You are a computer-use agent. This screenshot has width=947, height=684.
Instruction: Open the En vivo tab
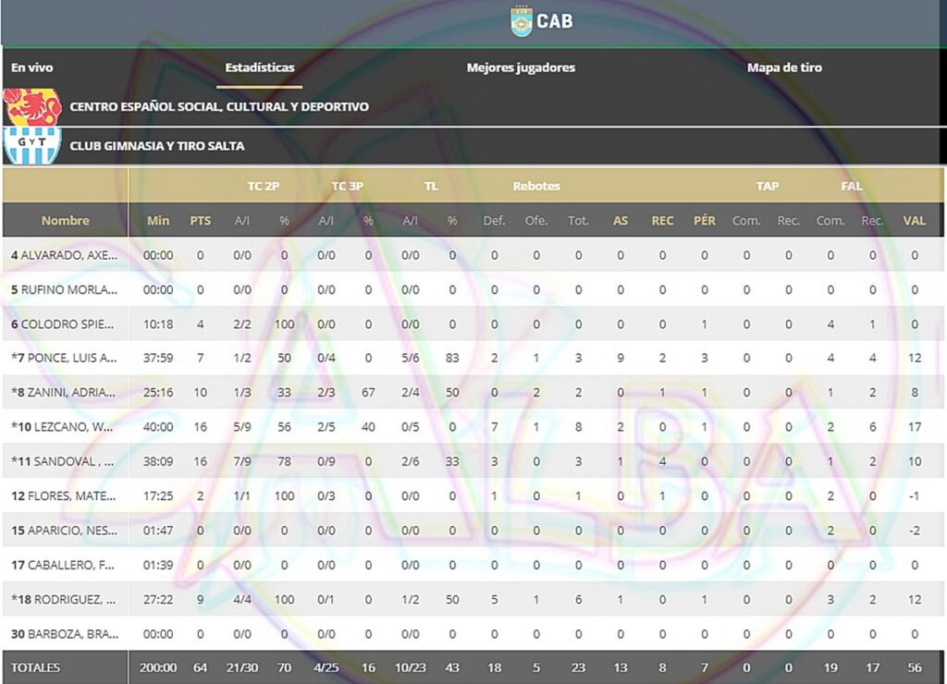pos(32,67)
